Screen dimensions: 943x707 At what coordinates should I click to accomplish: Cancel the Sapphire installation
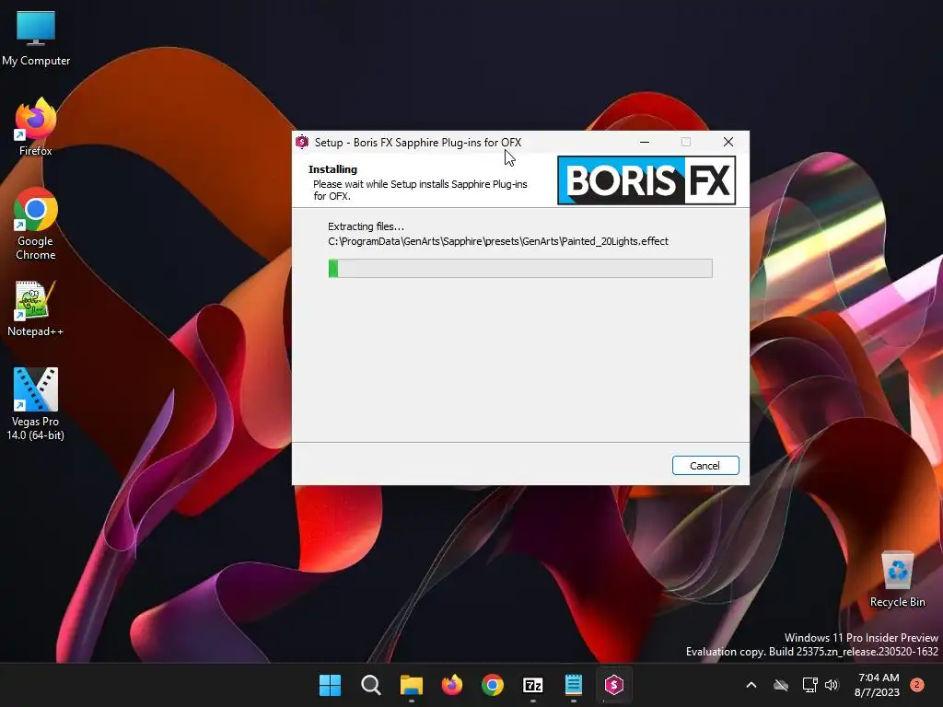coord(704,465)
